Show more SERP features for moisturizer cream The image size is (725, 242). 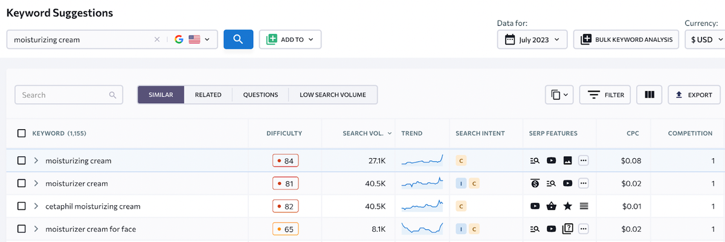584,183
